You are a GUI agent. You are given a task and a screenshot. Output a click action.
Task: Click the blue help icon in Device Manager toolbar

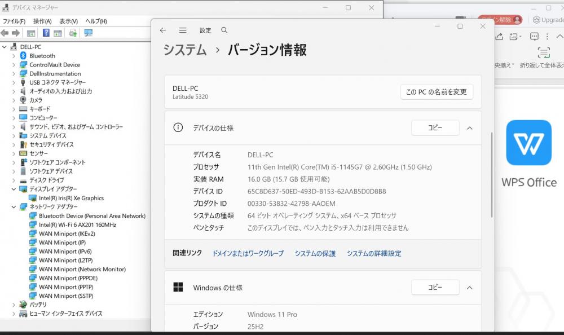[x=46, y=33]
